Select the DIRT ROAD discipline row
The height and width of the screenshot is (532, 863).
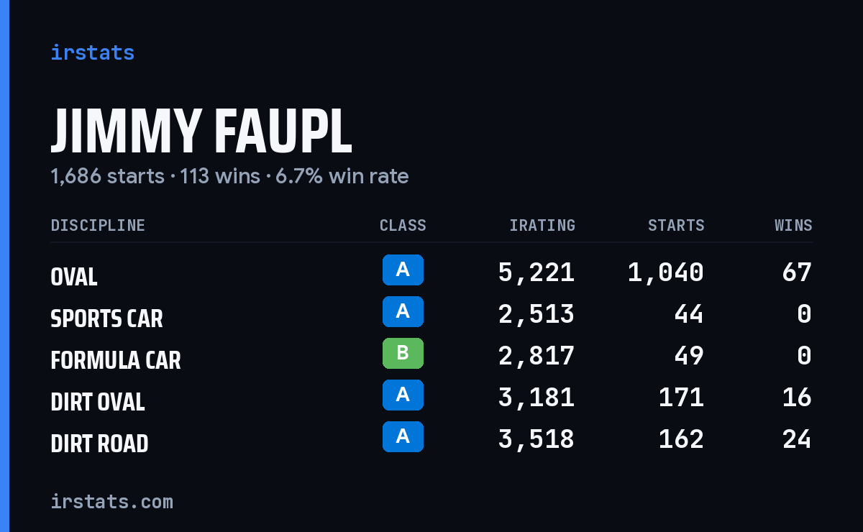pos(431,439)
